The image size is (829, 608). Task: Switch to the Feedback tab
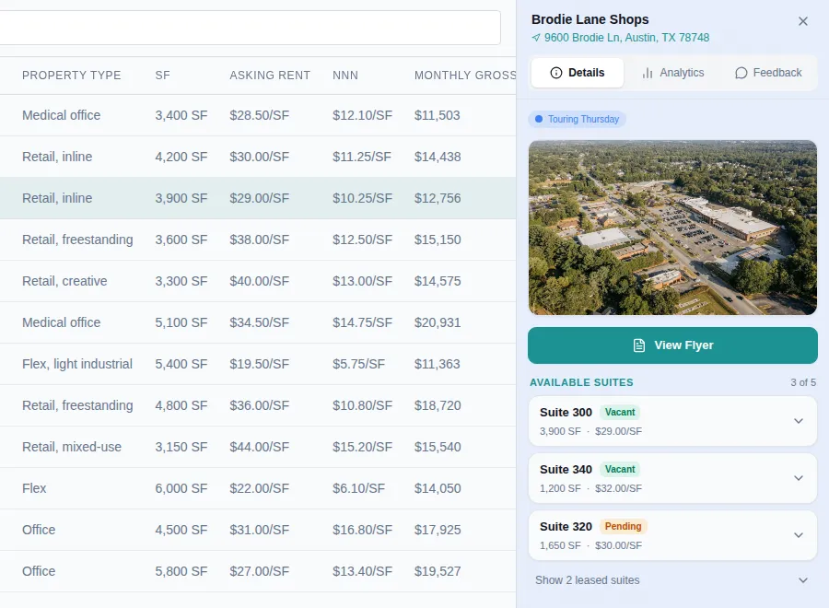click(768, 73)
